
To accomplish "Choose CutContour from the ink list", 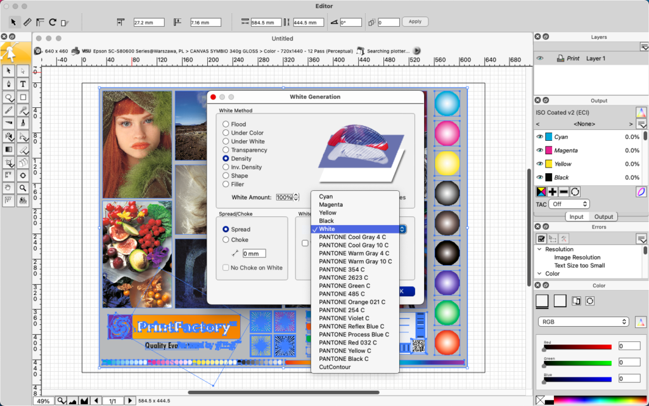I will [355, 367].
